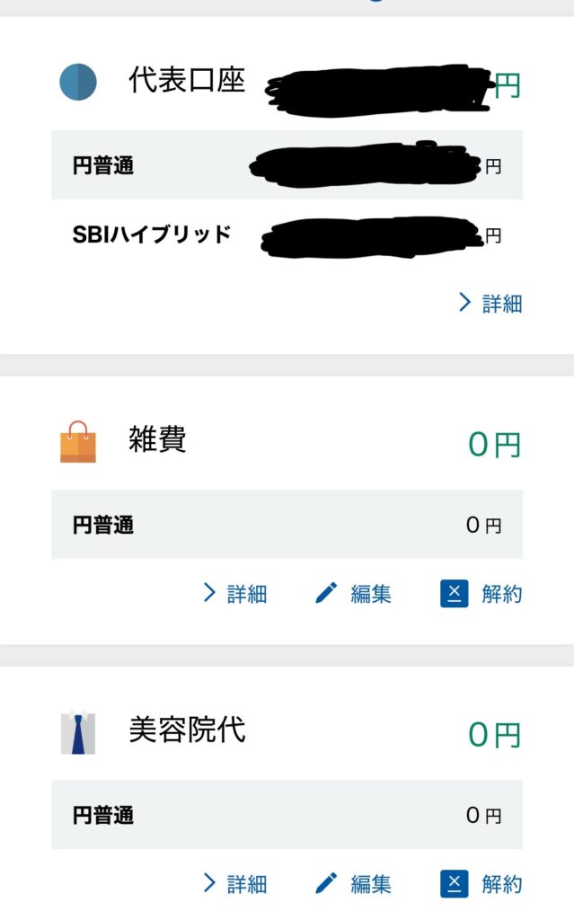The height and width of the screenshot is (920, 574).
Task: Tap the 編集 link for 雑費
Action: (x=370, y=593)
